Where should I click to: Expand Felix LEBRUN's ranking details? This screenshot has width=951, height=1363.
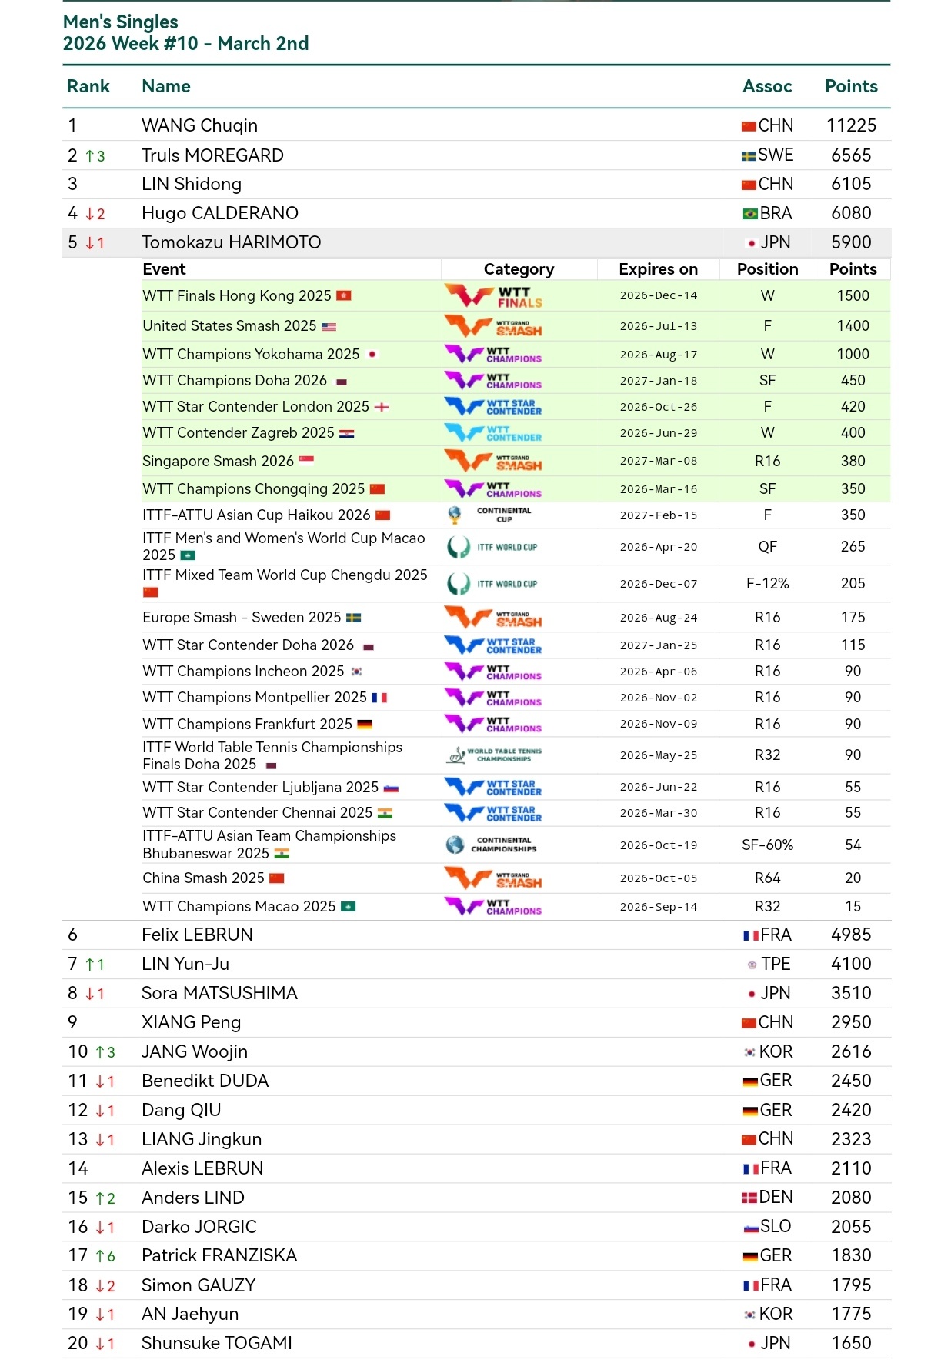coord(476,935)
